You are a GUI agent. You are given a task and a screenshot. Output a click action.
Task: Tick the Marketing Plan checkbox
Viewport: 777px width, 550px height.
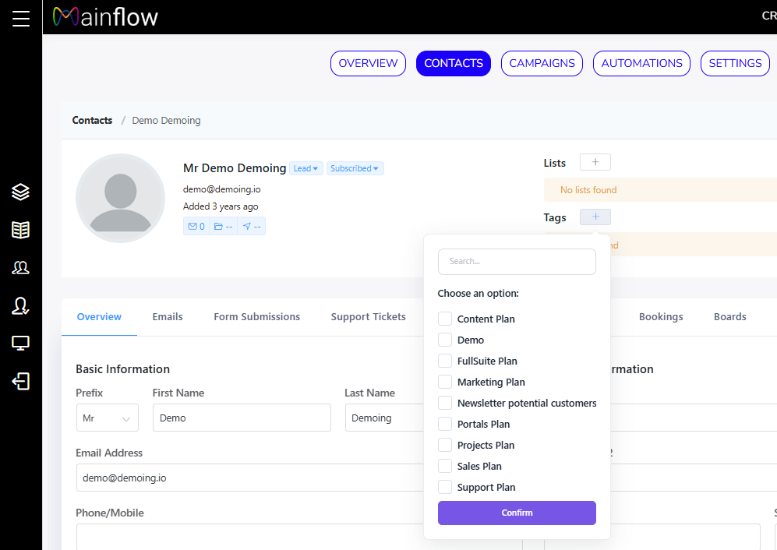445,382
